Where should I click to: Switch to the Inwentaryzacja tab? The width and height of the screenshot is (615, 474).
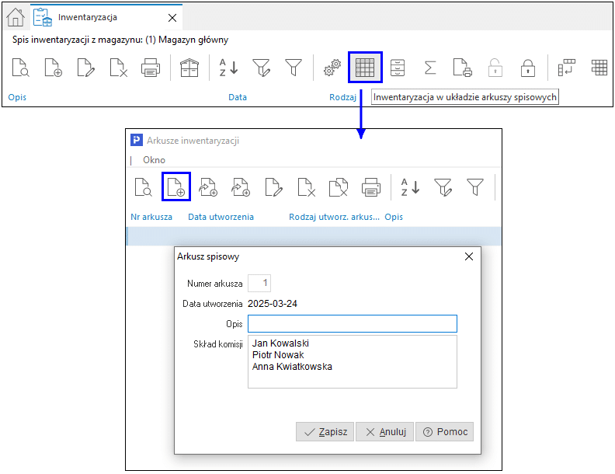pyautogui.click(x=88, y=17)
